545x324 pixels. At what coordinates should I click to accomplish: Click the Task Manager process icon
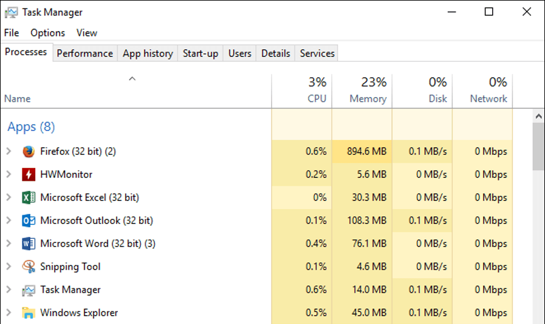coord(29,290)
